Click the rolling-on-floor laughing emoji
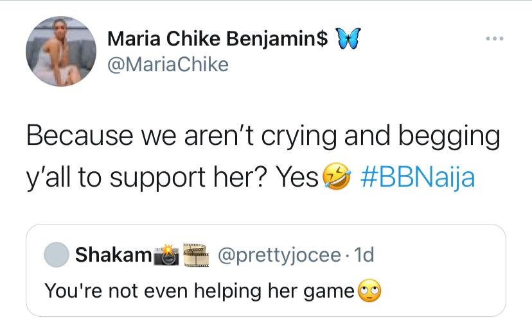Image resolution: width=532 pixels, height=329 pixels. pos(335,177)
